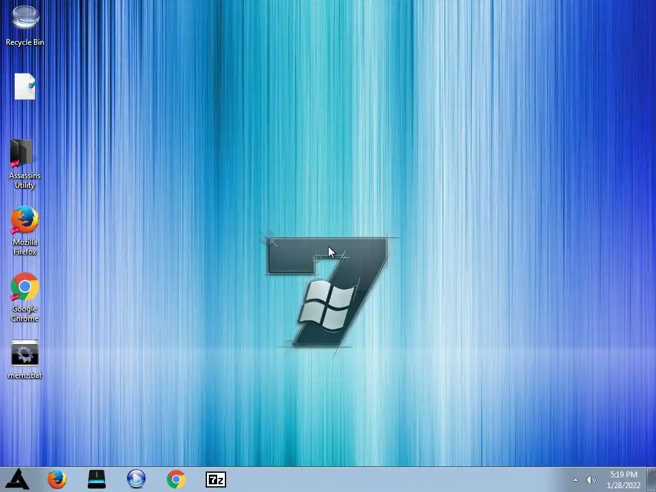The image size is (656, 492).
Task: Open Windows Media Player from taskbar
Action: click(136, 479)
